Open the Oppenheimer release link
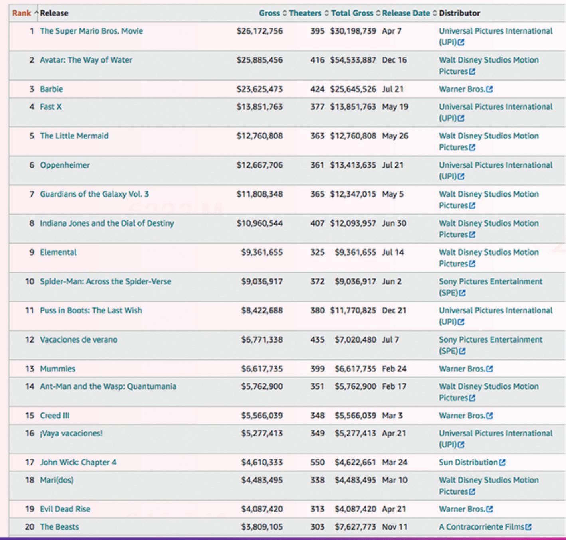Viewport: 566px width, 540px height. [65, 165]
